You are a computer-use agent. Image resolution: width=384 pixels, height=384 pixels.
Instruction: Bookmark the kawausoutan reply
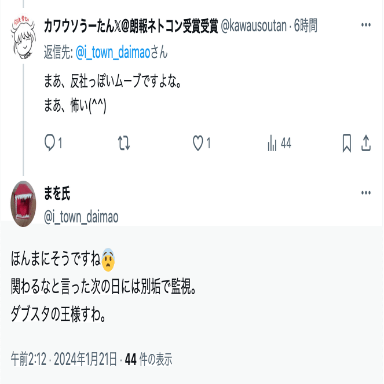[x=347, y=143]
